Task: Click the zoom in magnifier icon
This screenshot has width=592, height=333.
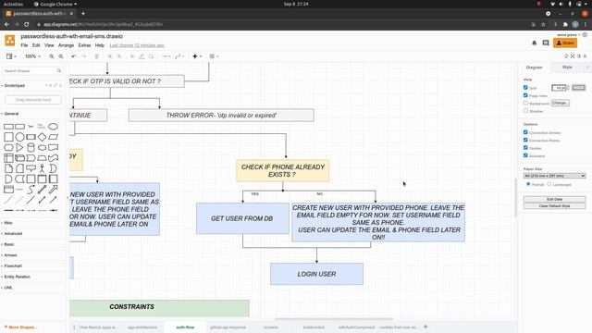Action: pos(52,56)
